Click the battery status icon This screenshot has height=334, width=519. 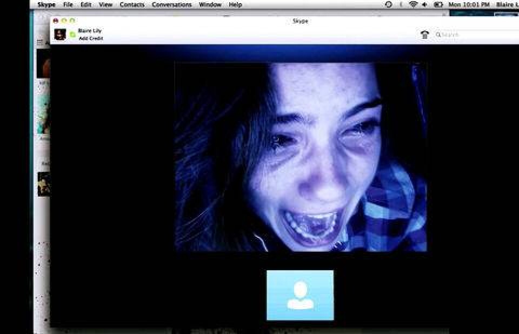click(x=438, y=5)
